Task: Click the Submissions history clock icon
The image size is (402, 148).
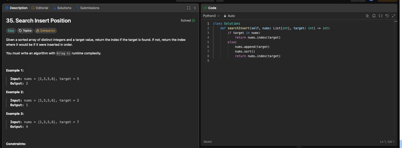Action: (77, 8)
